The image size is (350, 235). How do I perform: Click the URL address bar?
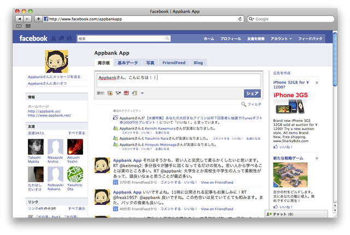pyautogui.click(x=143, y=19)
